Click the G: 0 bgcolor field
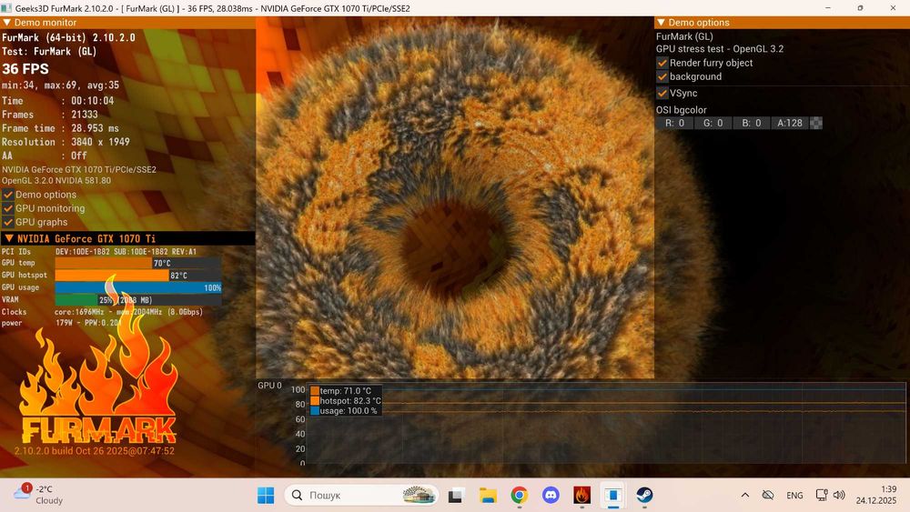 (x=713, y=123)
